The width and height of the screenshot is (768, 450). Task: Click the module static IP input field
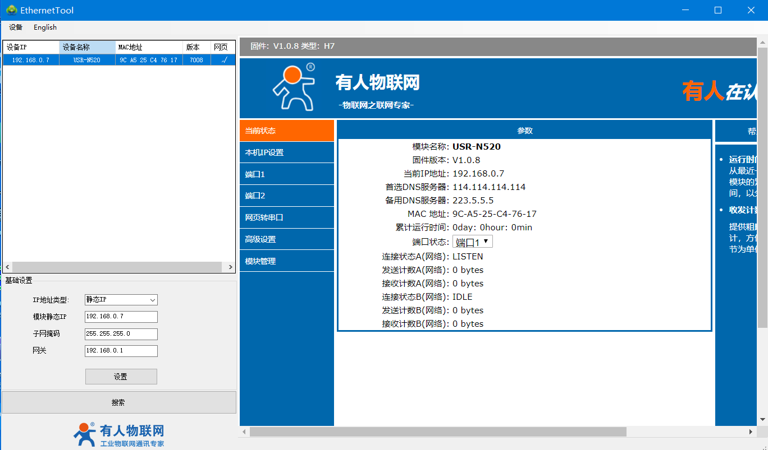click(x=121, y=317)
